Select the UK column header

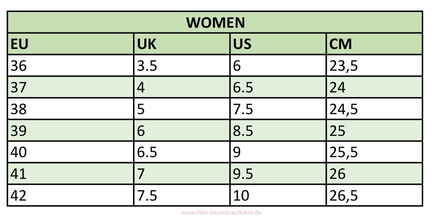click(x=182, y=44)
